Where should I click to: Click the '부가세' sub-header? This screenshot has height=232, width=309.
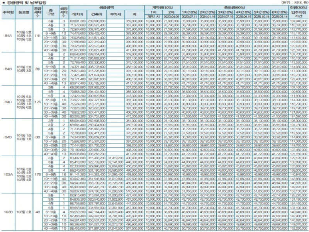(x=115, y=14)
